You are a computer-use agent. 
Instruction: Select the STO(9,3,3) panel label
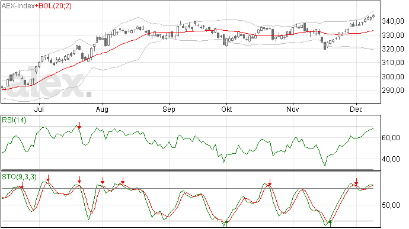pyautogui.click(x=19, y=177)
